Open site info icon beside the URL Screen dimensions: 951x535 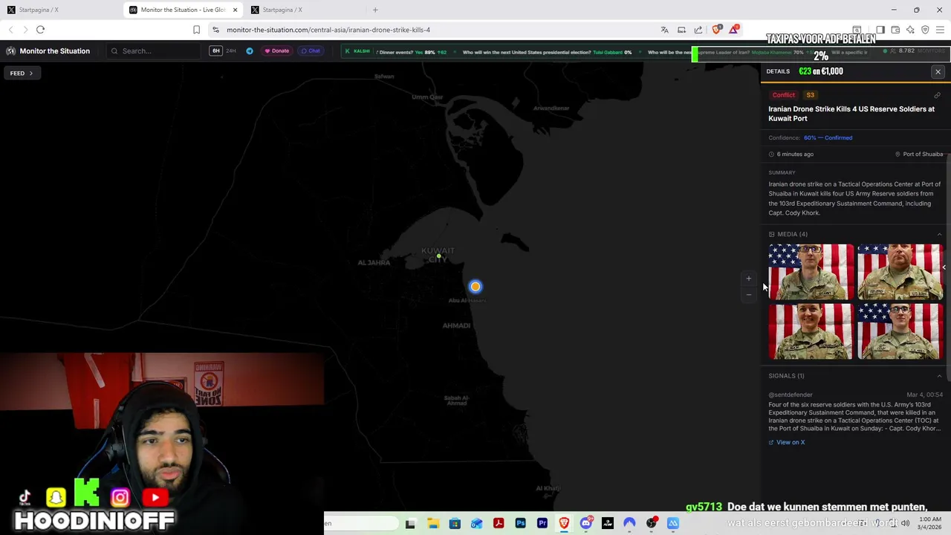coord(215,30)
